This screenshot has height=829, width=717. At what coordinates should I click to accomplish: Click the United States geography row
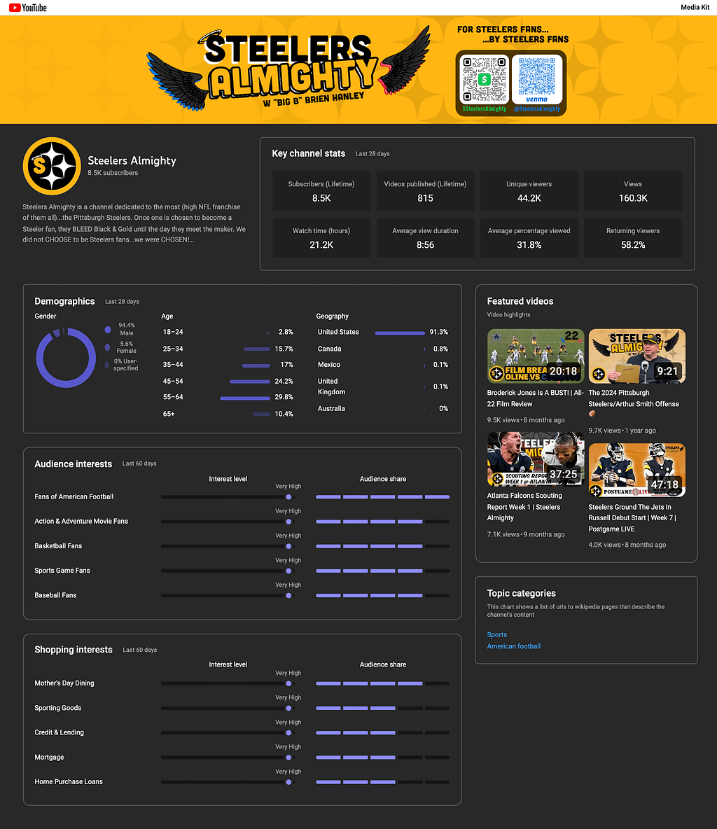[x=383, y=332]
